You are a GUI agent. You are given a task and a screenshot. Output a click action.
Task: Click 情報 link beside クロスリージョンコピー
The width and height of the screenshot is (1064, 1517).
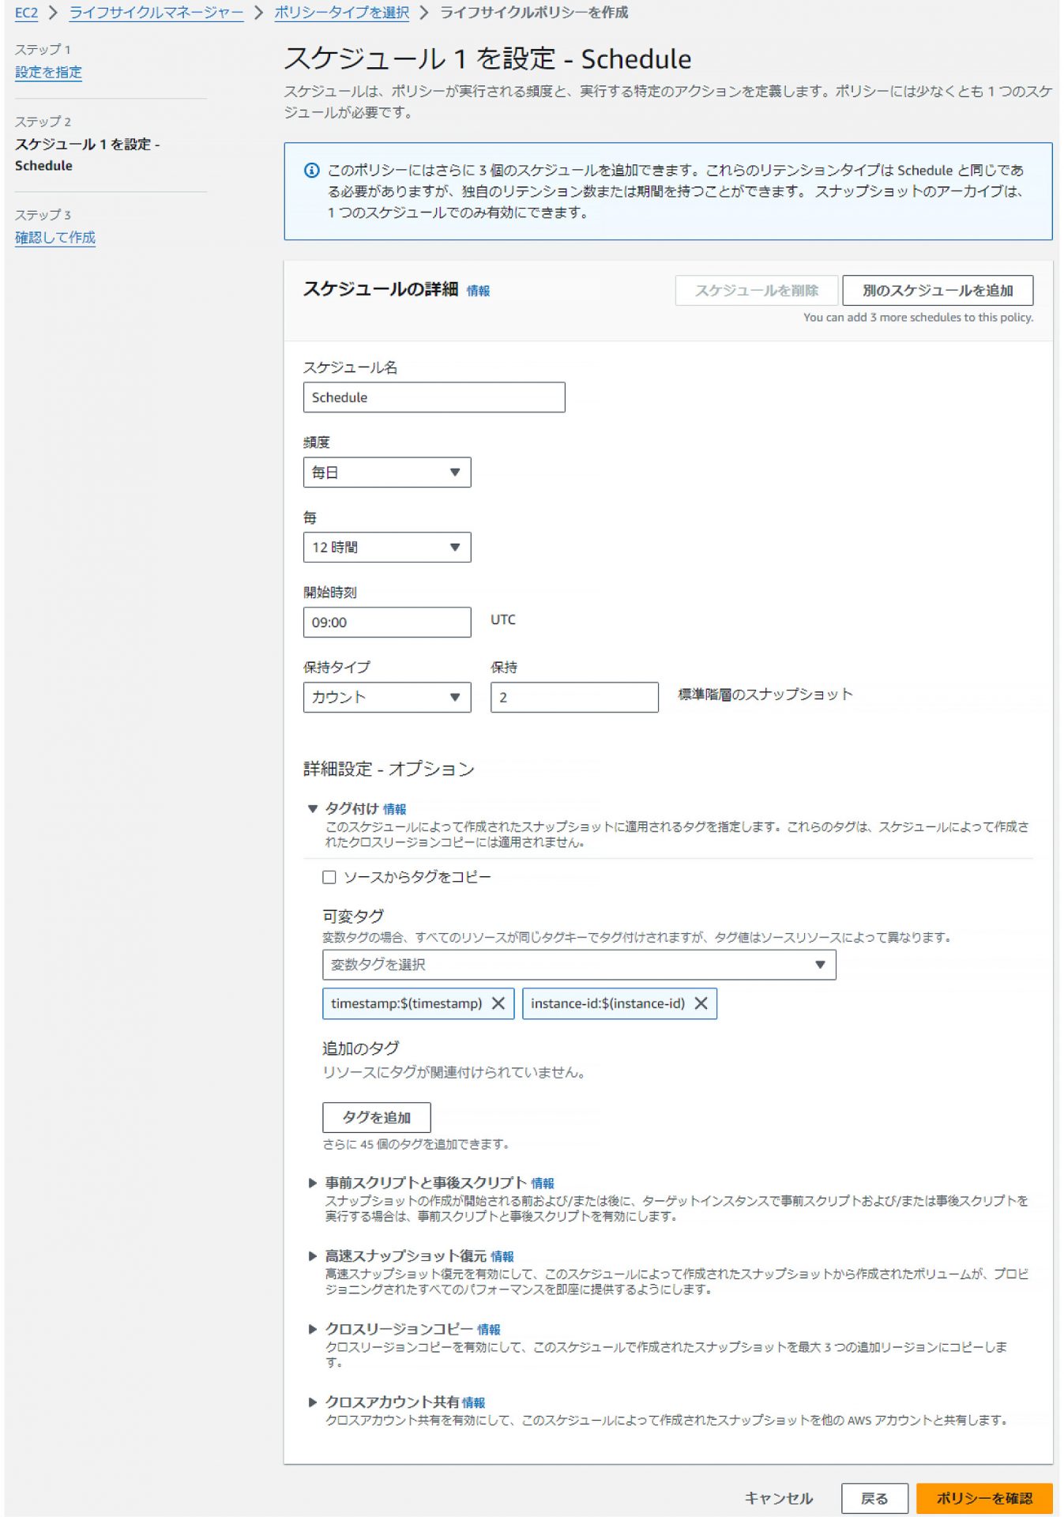(489, 1330)
